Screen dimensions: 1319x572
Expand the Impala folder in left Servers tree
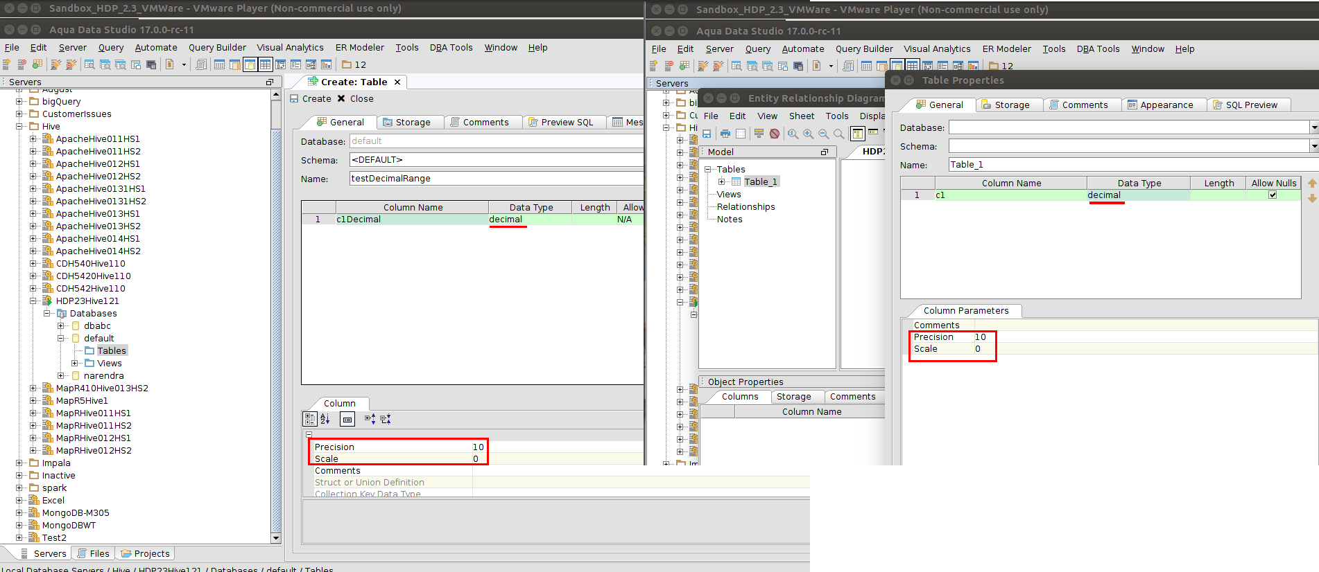19,463
